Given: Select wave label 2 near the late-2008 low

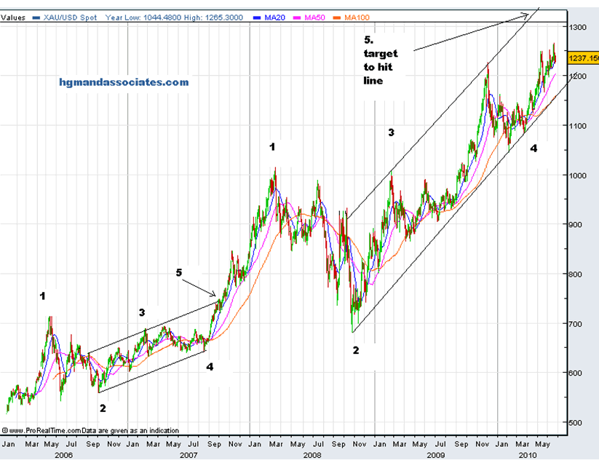Looking at the screenshot, I should (356, 350).
